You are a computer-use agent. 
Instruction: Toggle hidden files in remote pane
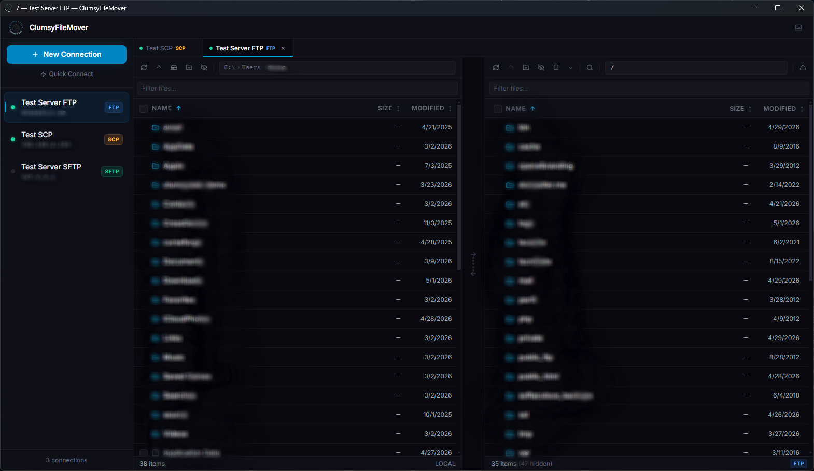pos(541,68)
